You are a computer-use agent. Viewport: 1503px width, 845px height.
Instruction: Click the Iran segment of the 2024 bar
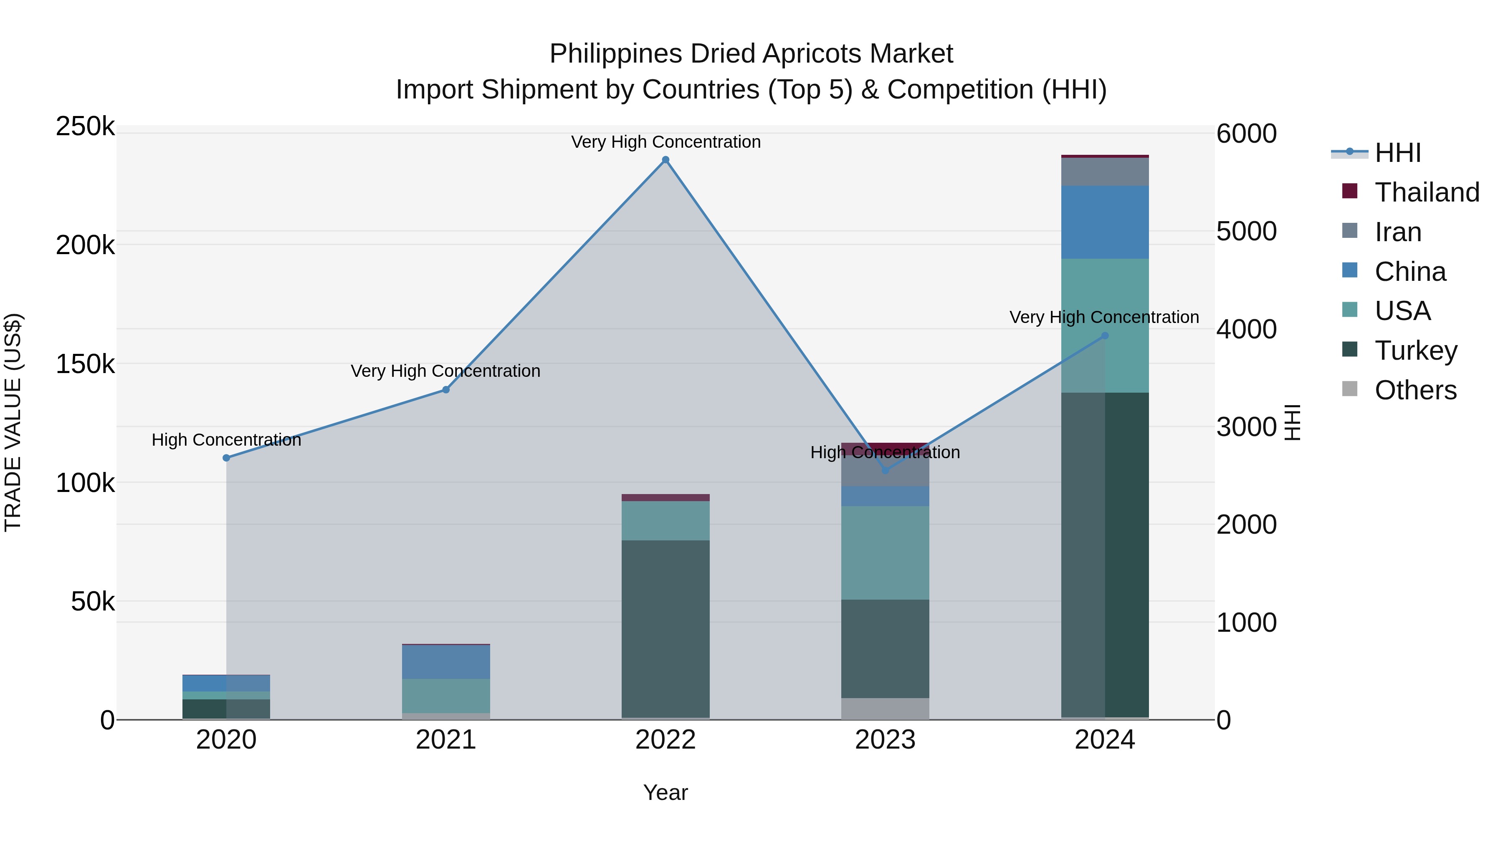[x=1104, y=172]
